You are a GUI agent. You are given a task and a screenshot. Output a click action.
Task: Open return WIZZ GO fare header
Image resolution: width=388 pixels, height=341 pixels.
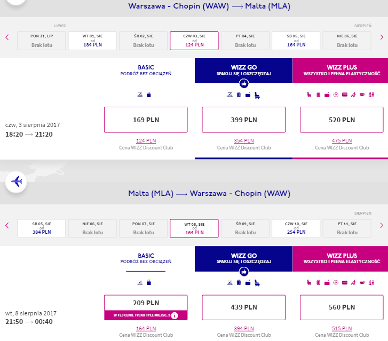pyautogui.click(x=244, y=259)
